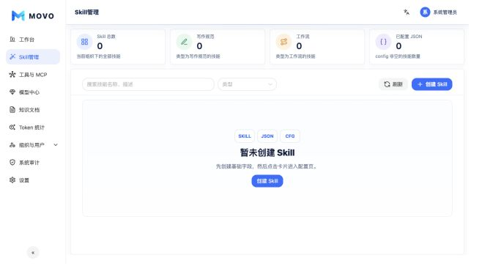Open 工具与 MCP sidebar icon
The width and height of the screenshot is (482, 277).
(12, 75)
